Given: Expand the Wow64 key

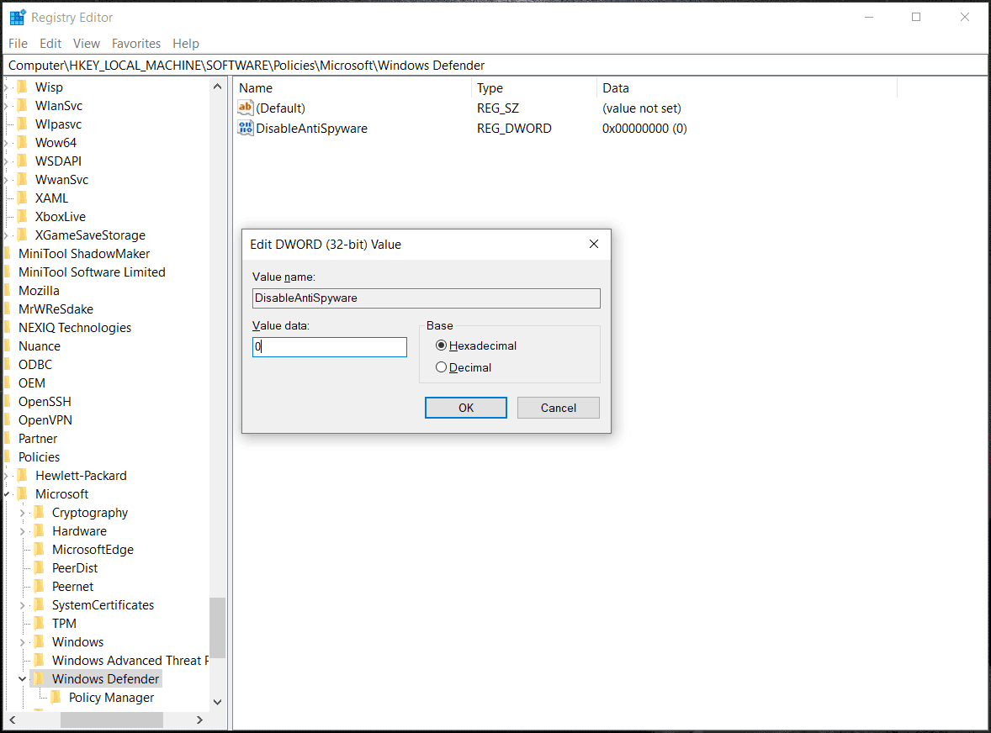Looking at the screenshot, I should [x=7, y=143].
